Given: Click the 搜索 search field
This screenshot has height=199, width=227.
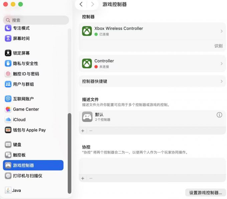Looking at the screenshot, I should (36, 20).
